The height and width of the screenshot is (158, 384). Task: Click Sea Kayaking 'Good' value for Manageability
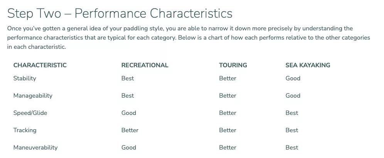click(x=293, y=96)
